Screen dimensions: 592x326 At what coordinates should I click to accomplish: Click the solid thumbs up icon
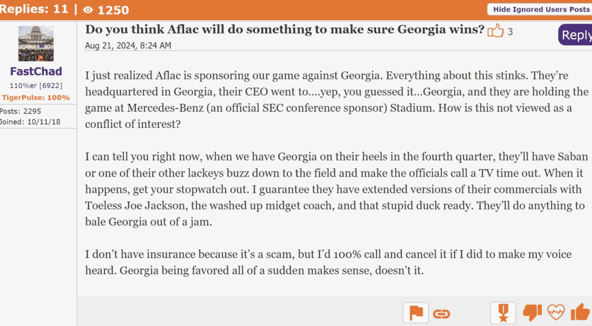(x=580, y=313)
